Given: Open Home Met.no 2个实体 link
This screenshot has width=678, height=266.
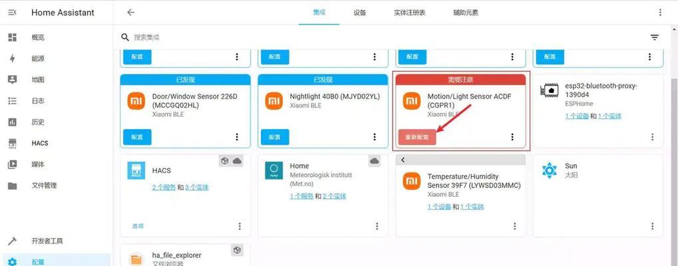Looking at the screenshot, I should coord(334,196).
